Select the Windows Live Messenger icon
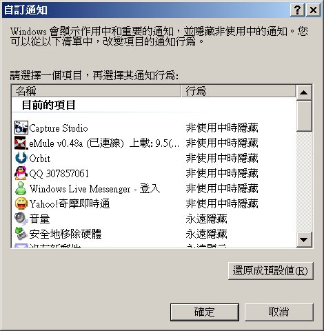The image size is (324, 331). pos(21,188)
